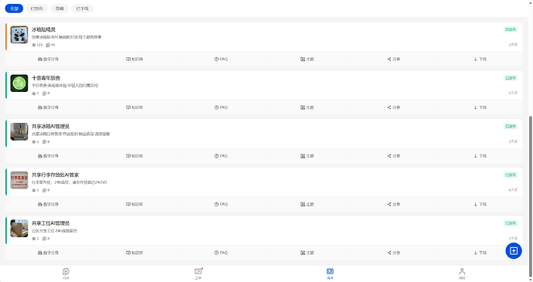533x282 pixels.
Task: Open 知识库 for 十壹青年旅舍 card
Action: click(x=134, y=107)
